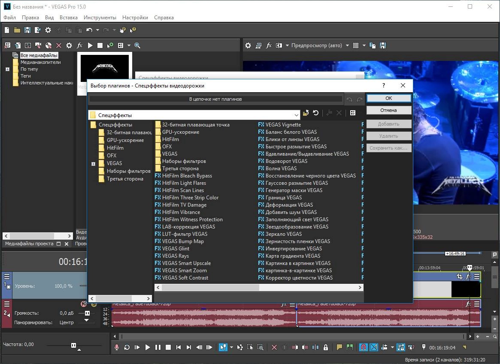The width and height of the screenshot is (500, 364).
Task: Select the Гауссово размытие VEGAS plugin
Action: pos(297,183)
